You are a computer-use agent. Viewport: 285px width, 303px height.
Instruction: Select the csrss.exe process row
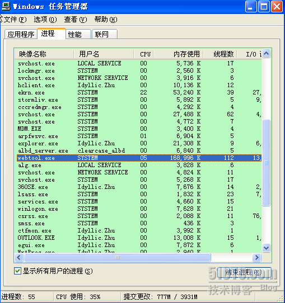[x=139, y=216]
